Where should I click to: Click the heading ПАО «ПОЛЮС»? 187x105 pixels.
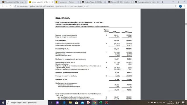63,18
